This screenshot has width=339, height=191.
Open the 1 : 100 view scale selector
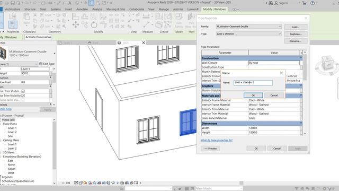[x=66, y=183]
